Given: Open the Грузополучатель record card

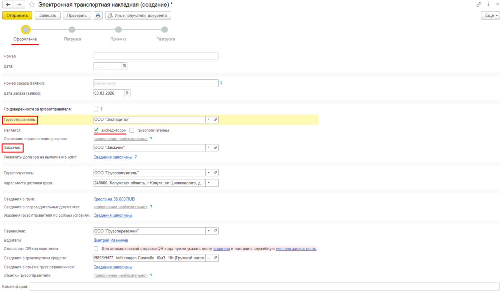Looking at the screenshot, I should (x=216, y=173).
